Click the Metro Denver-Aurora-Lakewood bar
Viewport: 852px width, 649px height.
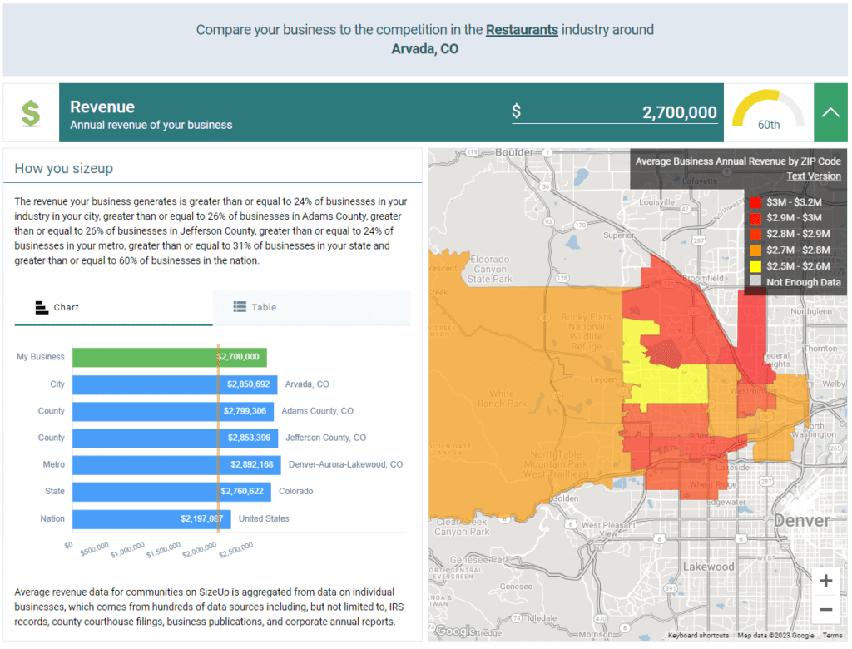pos(176,465)
